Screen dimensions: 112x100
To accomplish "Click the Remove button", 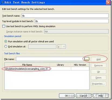I will pyautogui.click(x=98, y=65).
